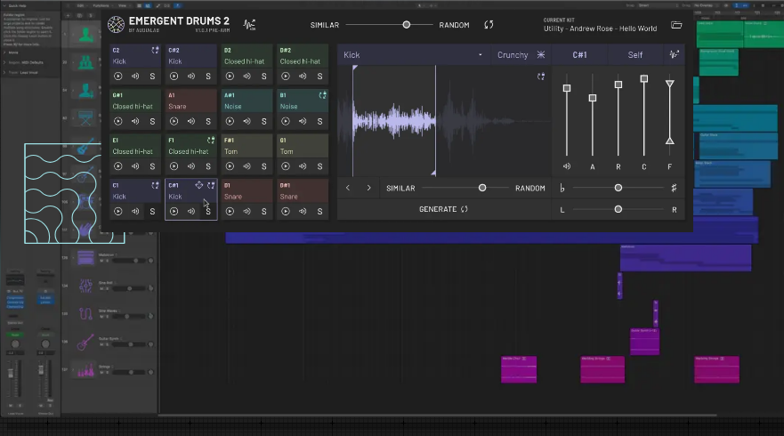Click the Emergent Drums logo icon
Screen dimensions: 784x436
pyautogui.click(x=116, y=25)
